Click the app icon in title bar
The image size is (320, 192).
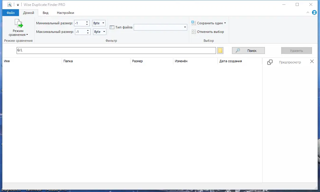click(9, 4)
